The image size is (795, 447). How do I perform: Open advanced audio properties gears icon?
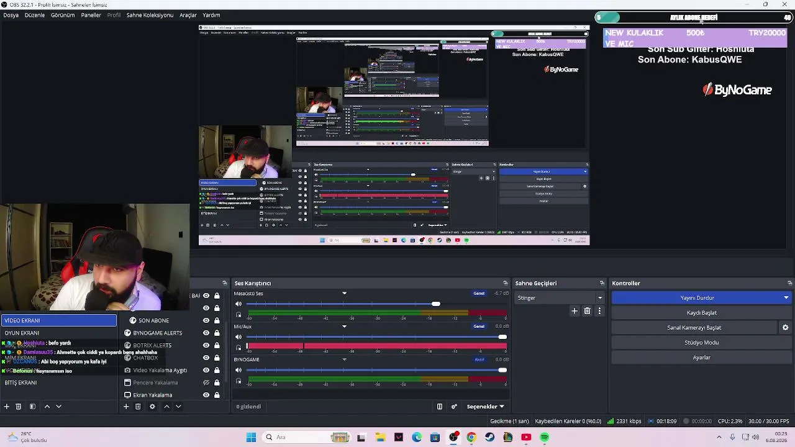click(x=454, y=407)
